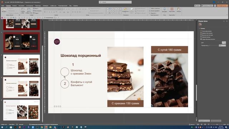Click the Fill icon in Format Background pane
The image size is (229, 129).
[x=200, y=24]
